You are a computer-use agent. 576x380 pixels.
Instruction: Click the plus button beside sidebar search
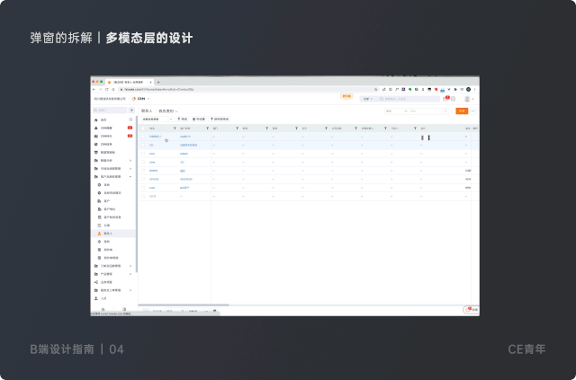pos(131,110)
